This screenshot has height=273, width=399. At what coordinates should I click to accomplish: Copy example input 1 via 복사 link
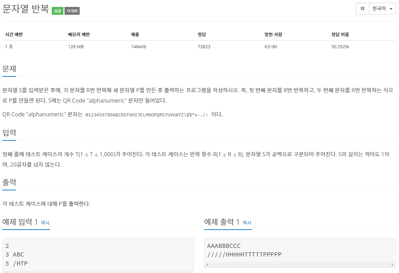coord(45,223)
